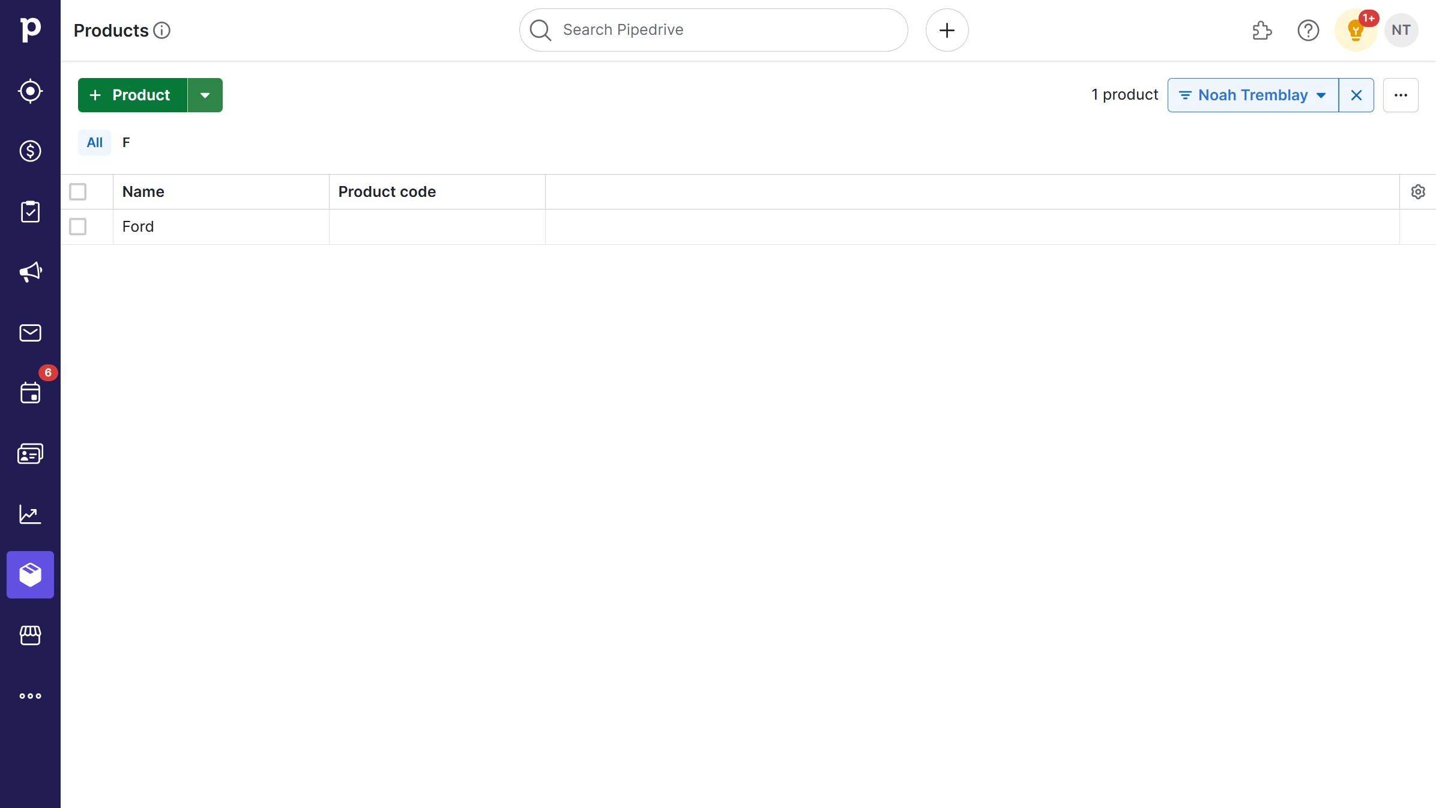
Task: Select the F alphabet filter tab
Action: tap(126, 142)
